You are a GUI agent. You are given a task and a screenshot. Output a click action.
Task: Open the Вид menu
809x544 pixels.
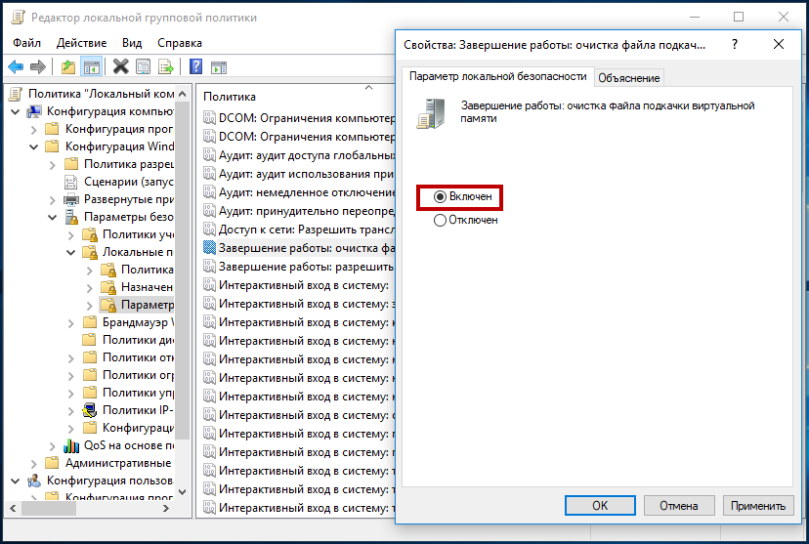point(132,43)
